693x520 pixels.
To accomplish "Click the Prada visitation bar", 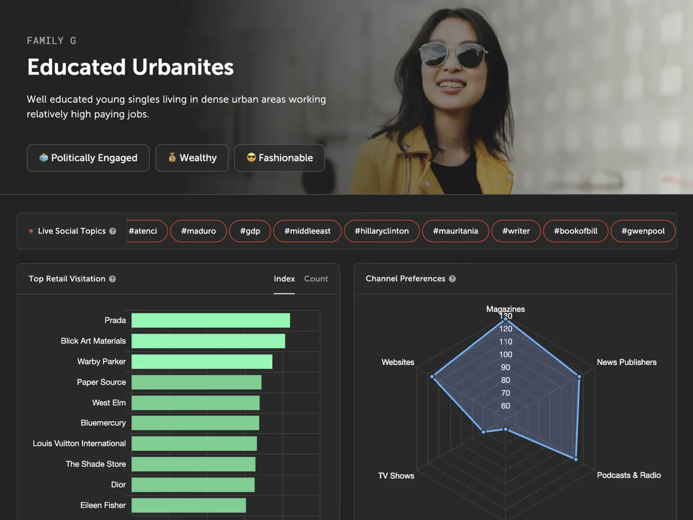I will point(210,320).
